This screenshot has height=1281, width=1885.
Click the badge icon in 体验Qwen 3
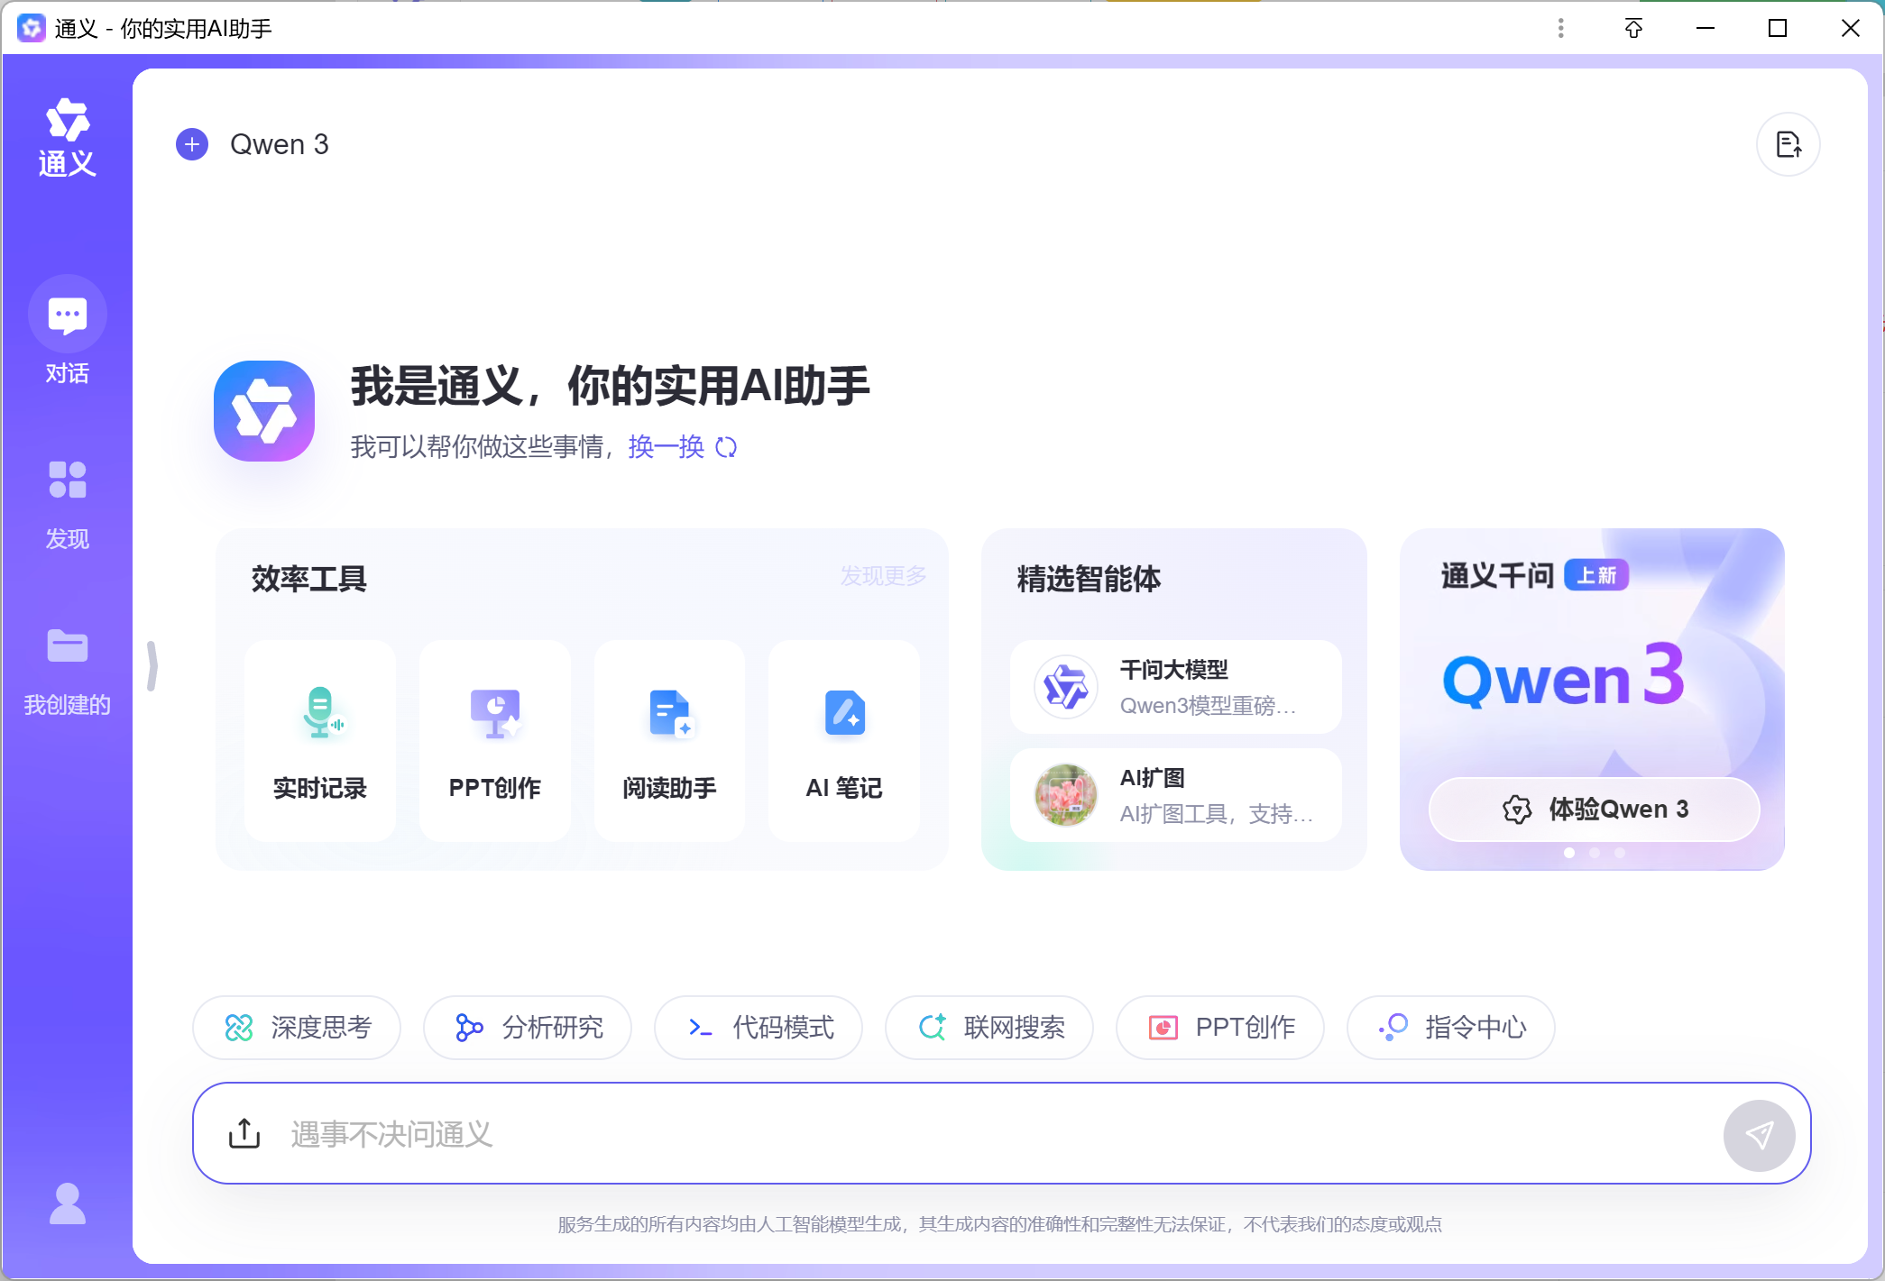click(x=1517, y=810)
